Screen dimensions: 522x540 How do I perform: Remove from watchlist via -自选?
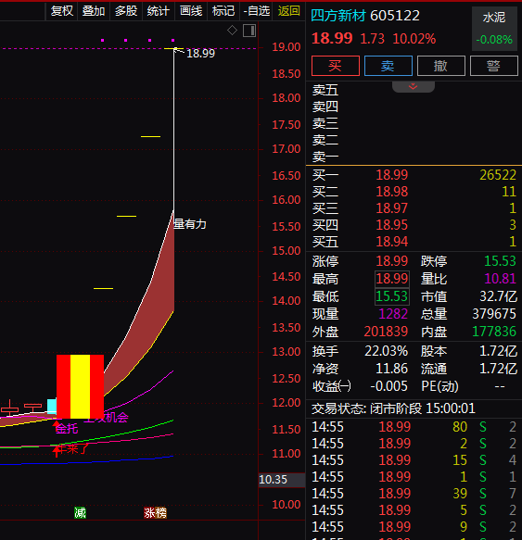[x=256, y=11]
